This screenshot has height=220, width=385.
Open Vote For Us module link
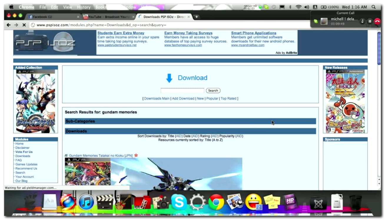(24, 152)
